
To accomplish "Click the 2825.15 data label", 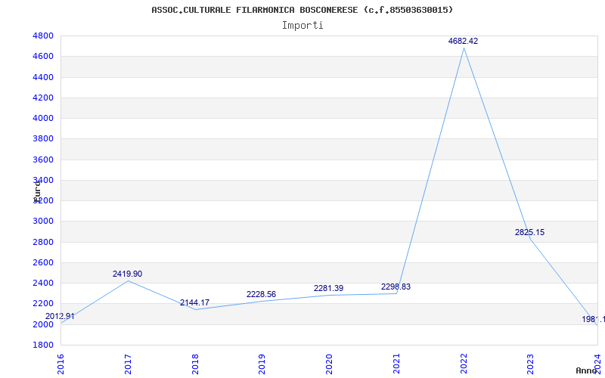I will click(530, 232).
